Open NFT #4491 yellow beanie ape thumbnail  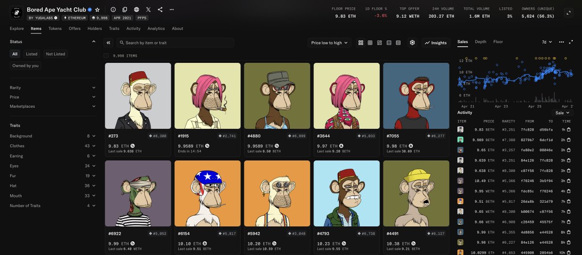pyautogui.click(x=416, y=193)
